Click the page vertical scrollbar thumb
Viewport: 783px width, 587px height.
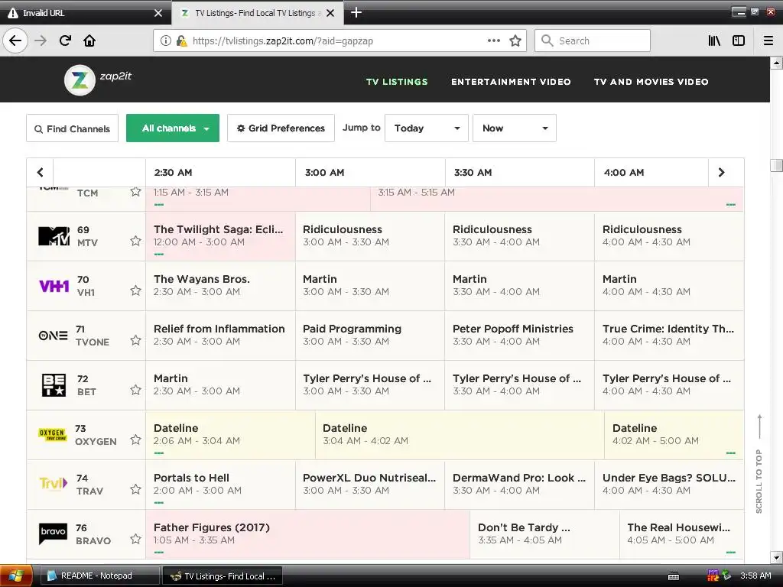(x=776, y=165)
